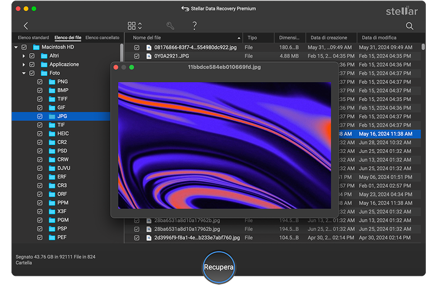The image size is (426, 285).
Task: Select the TIFF folder icon
Action: point(52,99)
